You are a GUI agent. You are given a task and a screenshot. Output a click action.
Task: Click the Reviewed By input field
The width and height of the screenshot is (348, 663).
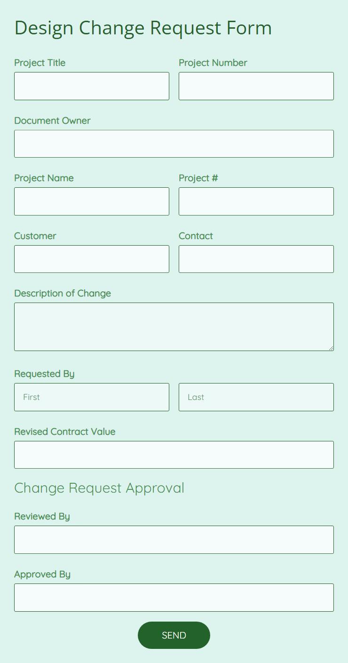(x=174, y=540)
